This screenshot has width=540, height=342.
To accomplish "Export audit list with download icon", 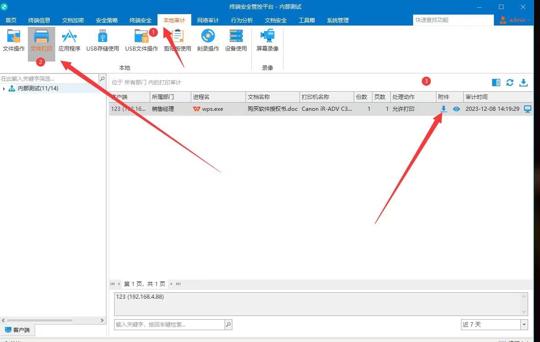I will point(524,82).
